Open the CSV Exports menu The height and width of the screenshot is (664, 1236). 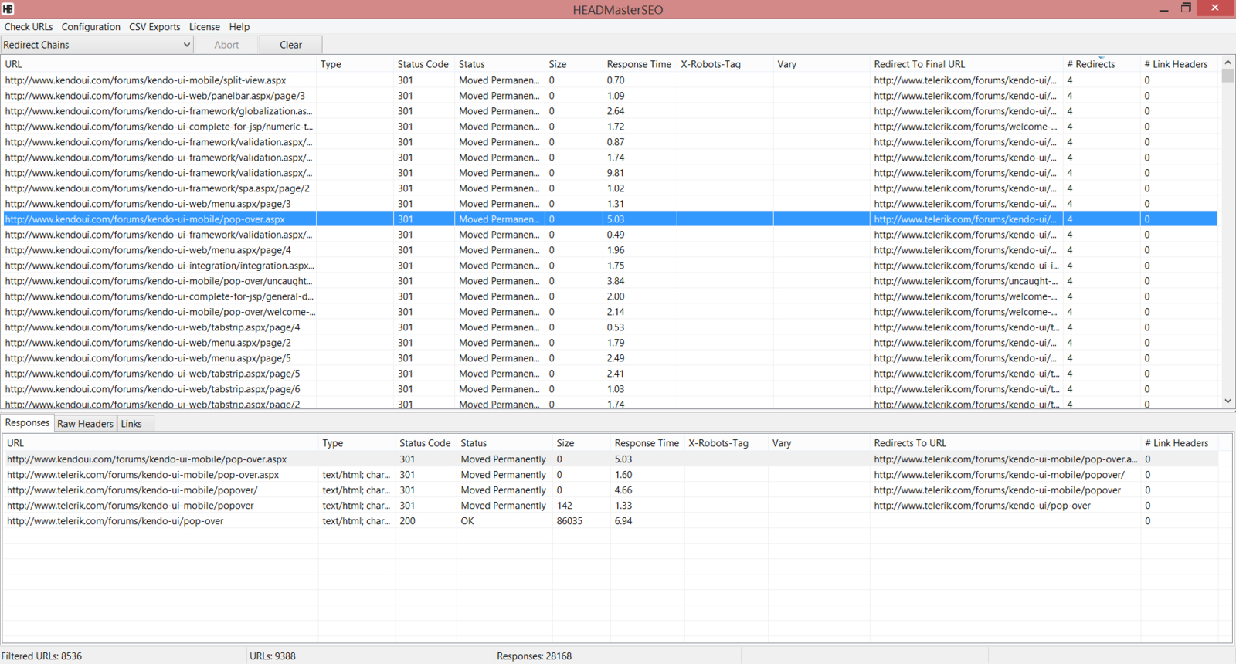pyautogui.click(x=154, y=27)
